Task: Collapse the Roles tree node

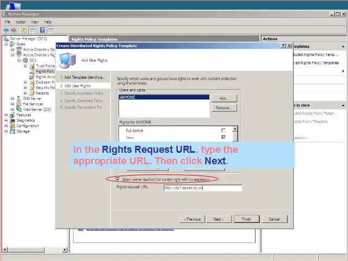Action: click(x=6, y=44)
